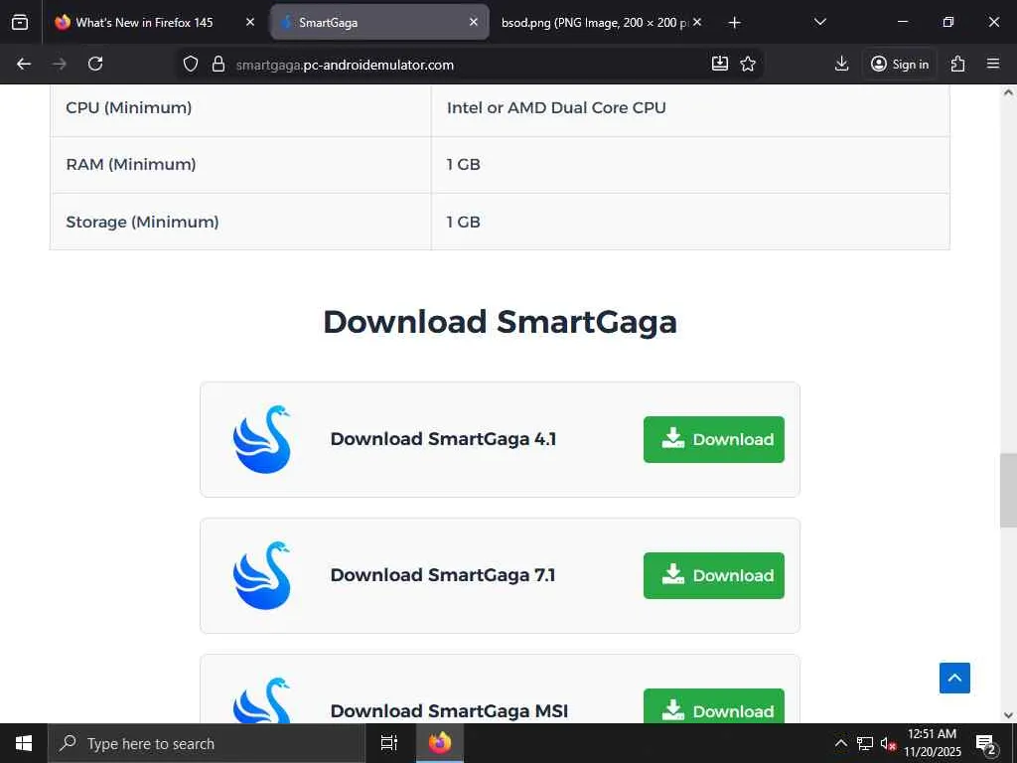
Task: Open muted volume tray icon
Action: coord(888,743)
